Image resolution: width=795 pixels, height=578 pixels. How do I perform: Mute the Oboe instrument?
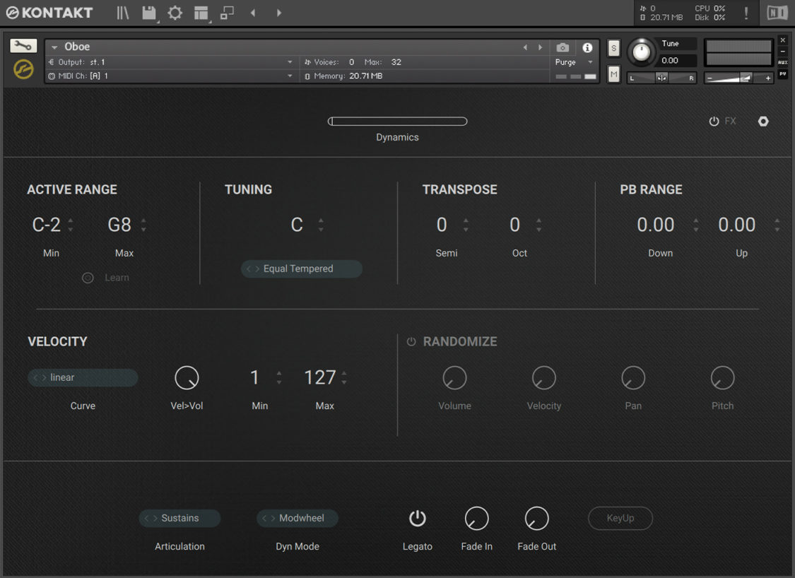(x=613, y=73)
